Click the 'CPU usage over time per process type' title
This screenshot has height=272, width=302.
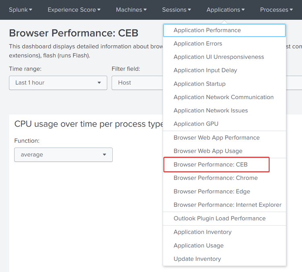pyautogui.click(x=89, y=124)
